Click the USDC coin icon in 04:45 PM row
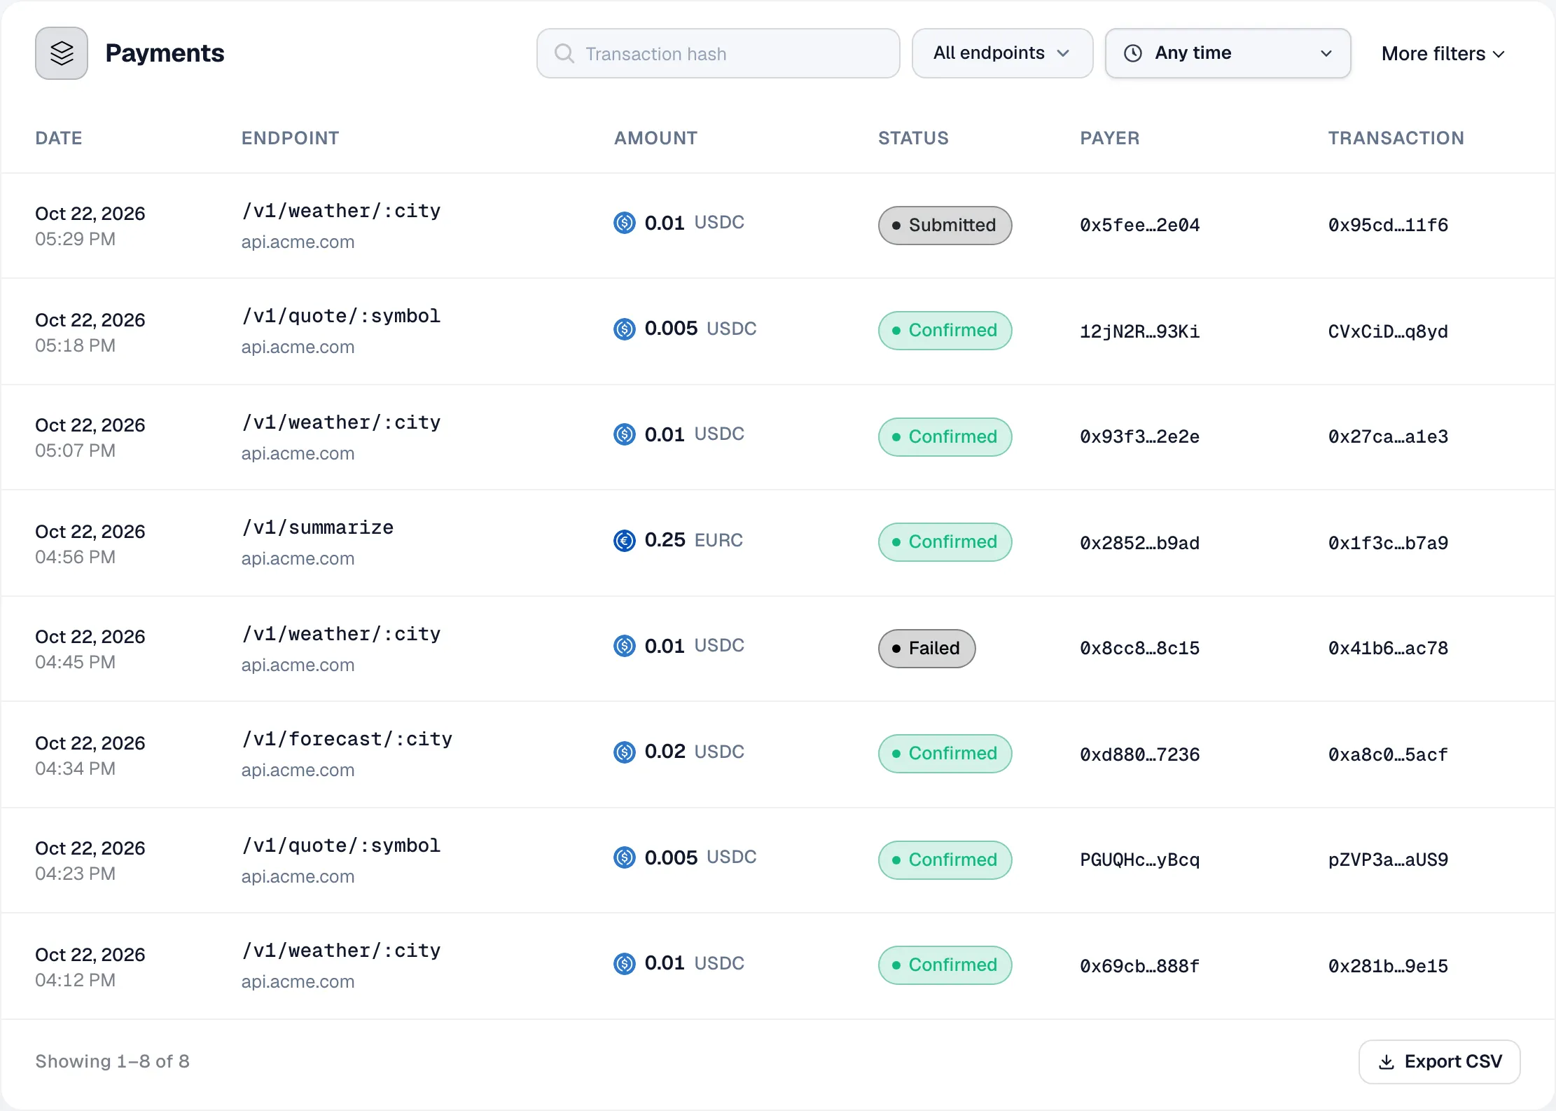 tap(624, 646)
